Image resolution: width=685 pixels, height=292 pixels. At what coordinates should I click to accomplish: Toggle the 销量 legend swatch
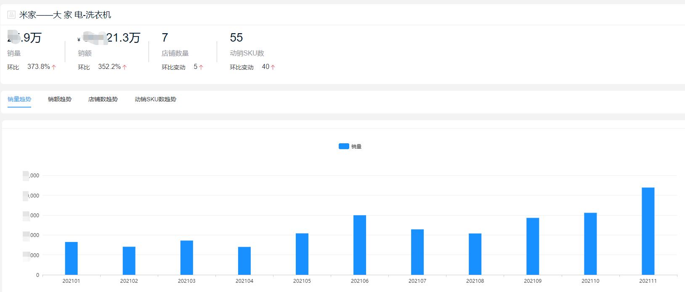(344, 146)
